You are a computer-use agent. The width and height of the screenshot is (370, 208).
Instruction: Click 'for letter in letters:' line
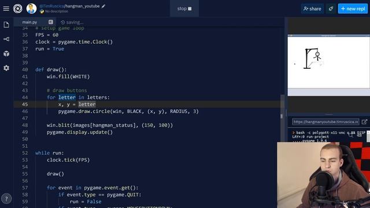pos(78,98)
